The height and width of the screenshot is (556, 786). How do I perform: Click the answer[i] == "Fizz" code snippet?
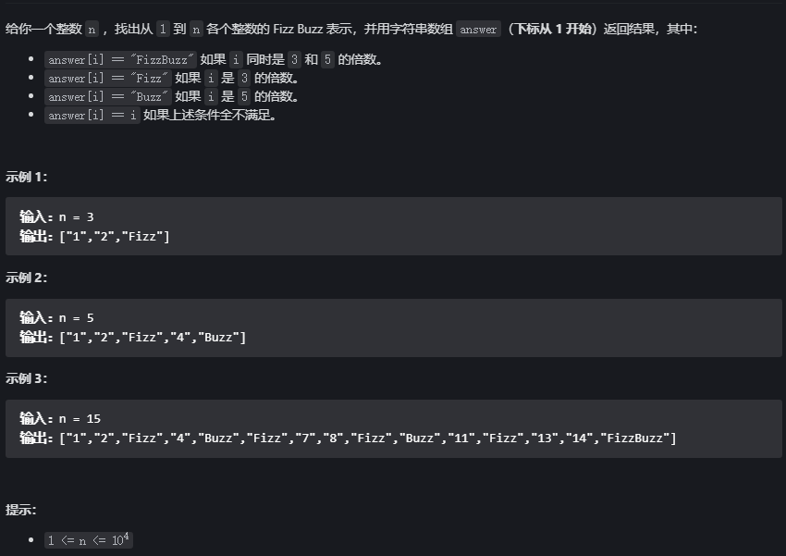[x=108, y=79]
